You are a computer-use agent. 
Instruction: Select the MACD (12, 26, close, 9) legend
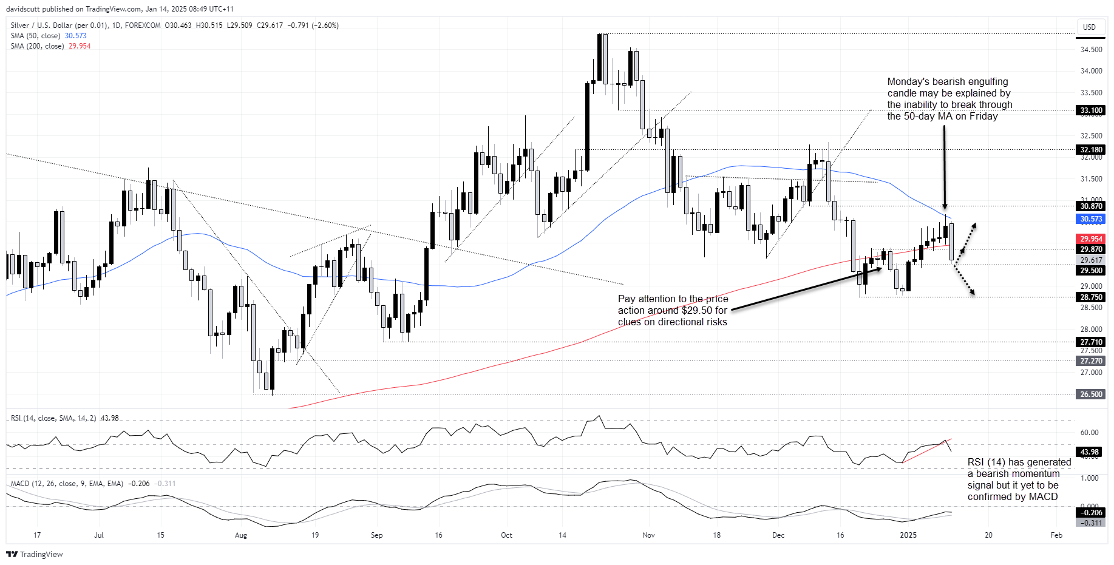(93, 484)
